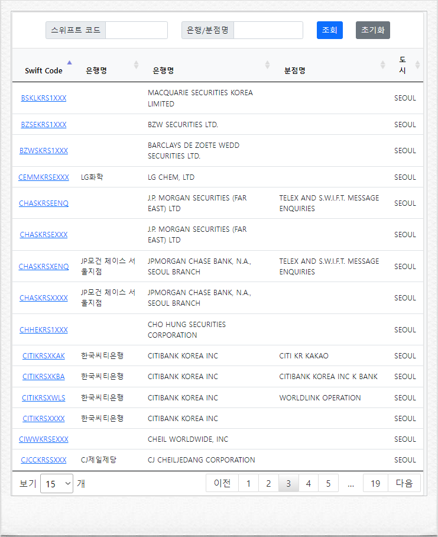Open the 보기 rows-per-page dropdown
Image resolution: width=438 pixels, height=537 pixels.
(x=57, y=484)
